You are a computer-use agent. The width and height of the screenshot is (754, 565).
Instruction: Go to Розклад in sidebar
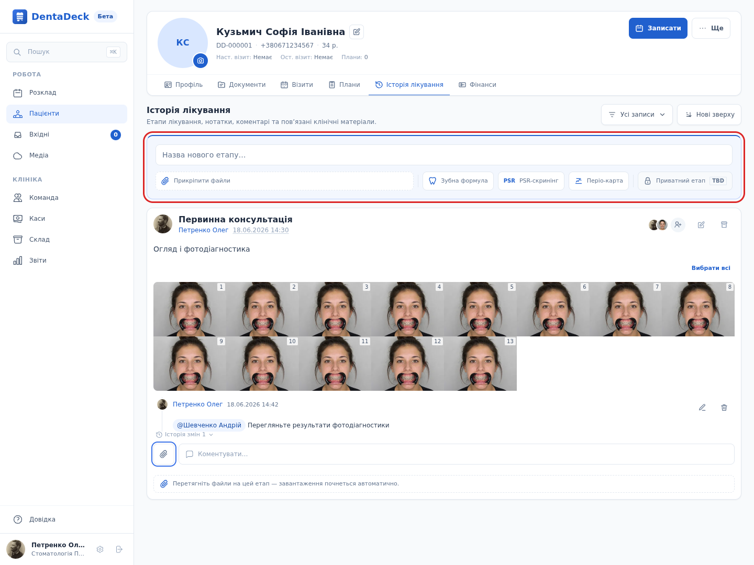click(66, 93)
